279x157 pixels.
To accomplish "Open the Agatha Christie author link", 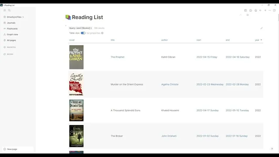I will click(x=170, y=84).
